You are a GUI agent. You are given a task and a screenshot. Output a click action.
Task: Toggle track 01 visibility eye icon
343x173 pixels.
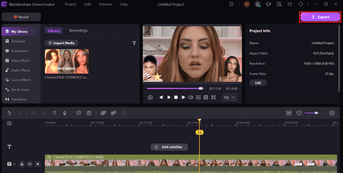coord(30,164)
